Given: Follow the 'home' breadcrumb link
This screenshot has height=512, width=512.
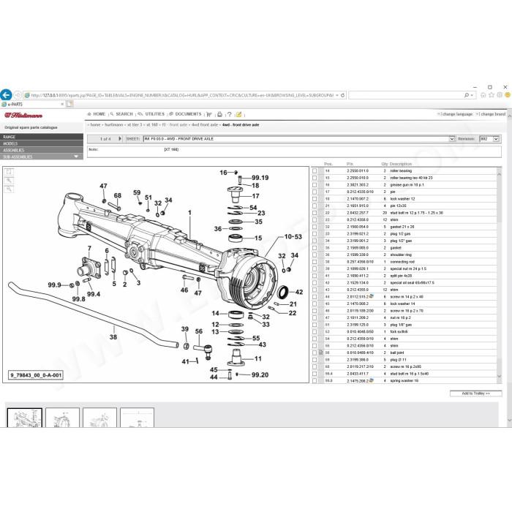Looking at the screenshot, I should [x=95, y=125].
